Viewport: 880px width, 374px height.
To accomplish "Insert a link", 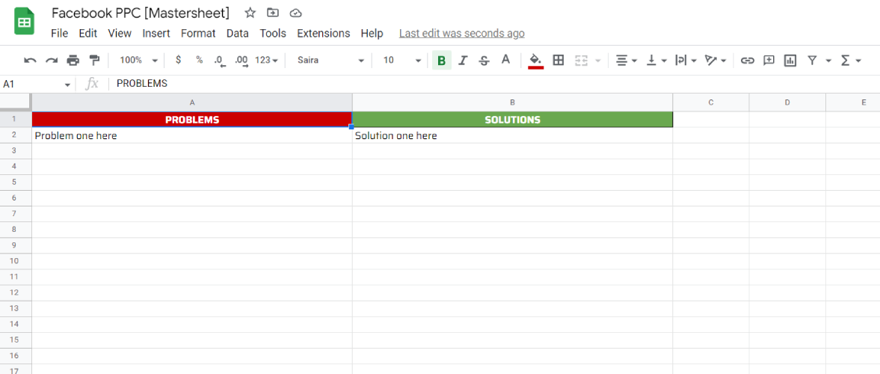I will pyautogui.click(x=747, y=60).
